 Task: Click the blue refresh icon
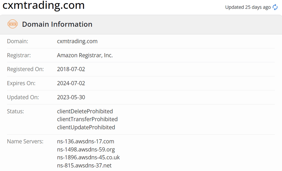pyautogui.click(x=275, y=7)
